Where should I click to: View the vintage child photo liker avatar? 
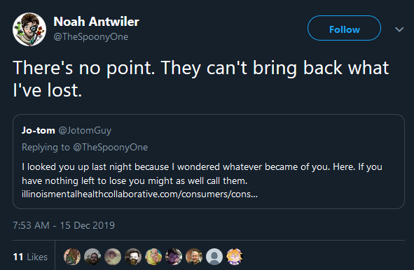(x=113, y=257)
